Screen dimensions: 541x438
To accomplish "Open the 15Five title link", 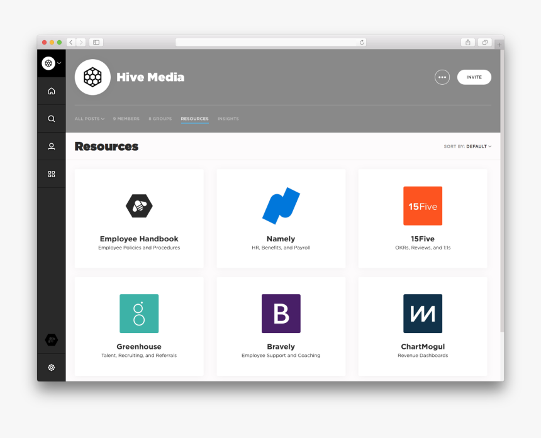I will tap(423, 239).
